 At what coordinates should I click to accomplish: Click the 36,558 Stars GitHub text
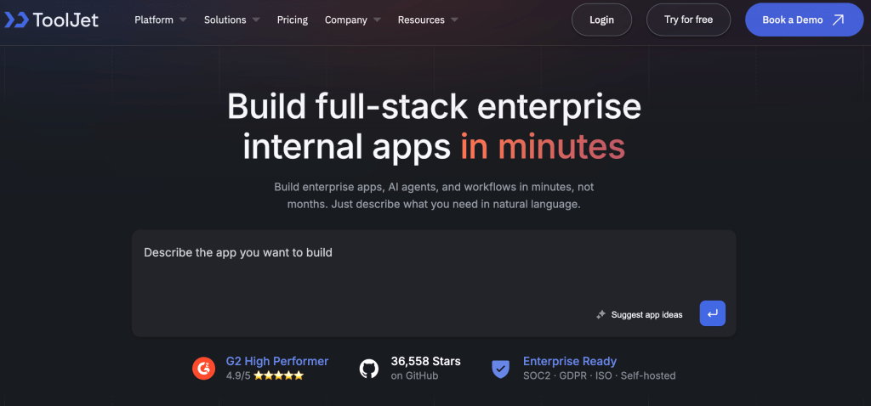point(425,361)
